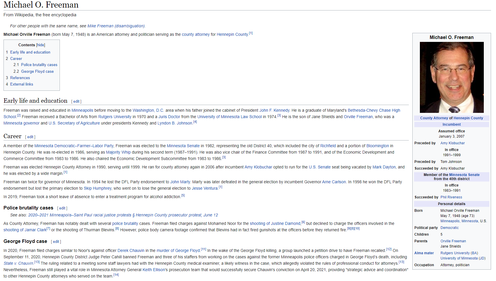Viewport: 496px width, 281px height.
Task: Edit the Career section
Action: tap(30, 137)
